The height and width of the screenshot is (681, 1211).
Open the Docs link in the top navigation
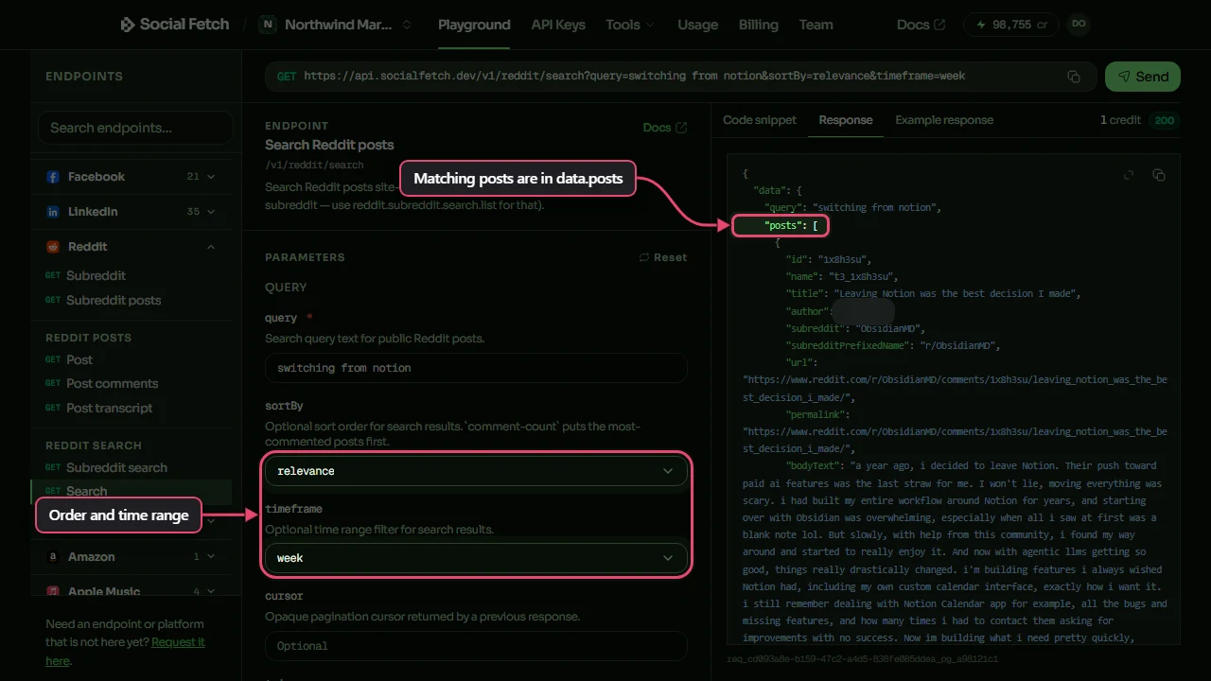click(x=921, y=25)
